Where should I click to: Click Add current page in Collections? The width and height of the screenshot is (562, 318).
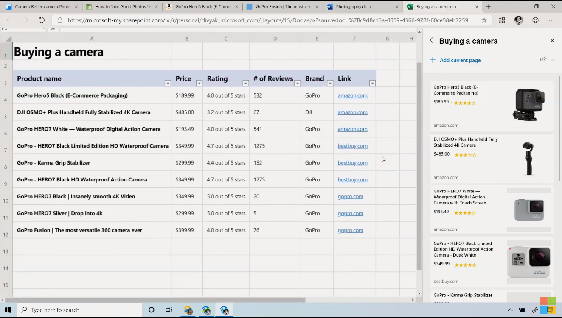click(460, 60)
